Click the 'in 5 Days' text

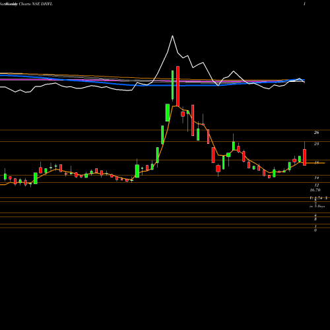317,207
